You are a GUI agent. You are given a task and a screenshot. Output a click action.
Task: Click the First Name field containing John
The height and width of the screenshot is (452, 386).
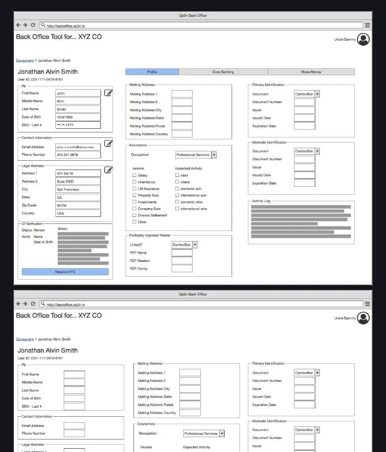click(x=78, y=93)
